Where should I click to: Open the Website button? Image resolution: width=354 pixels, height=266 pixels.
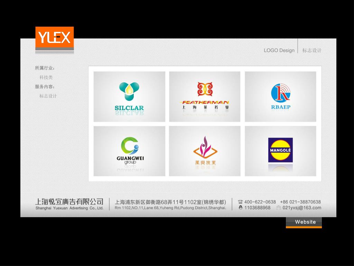coord(304,223)
